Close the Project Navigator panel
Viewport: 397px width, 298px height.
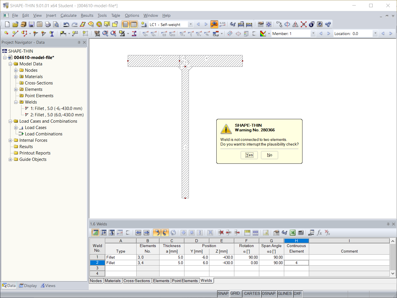(x=84, y=42)
